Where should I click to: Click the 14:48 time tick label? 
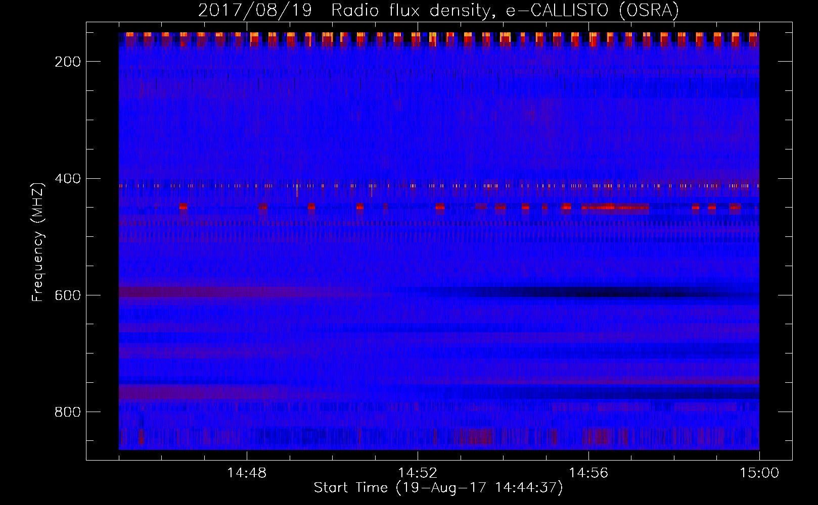[247, 473]
